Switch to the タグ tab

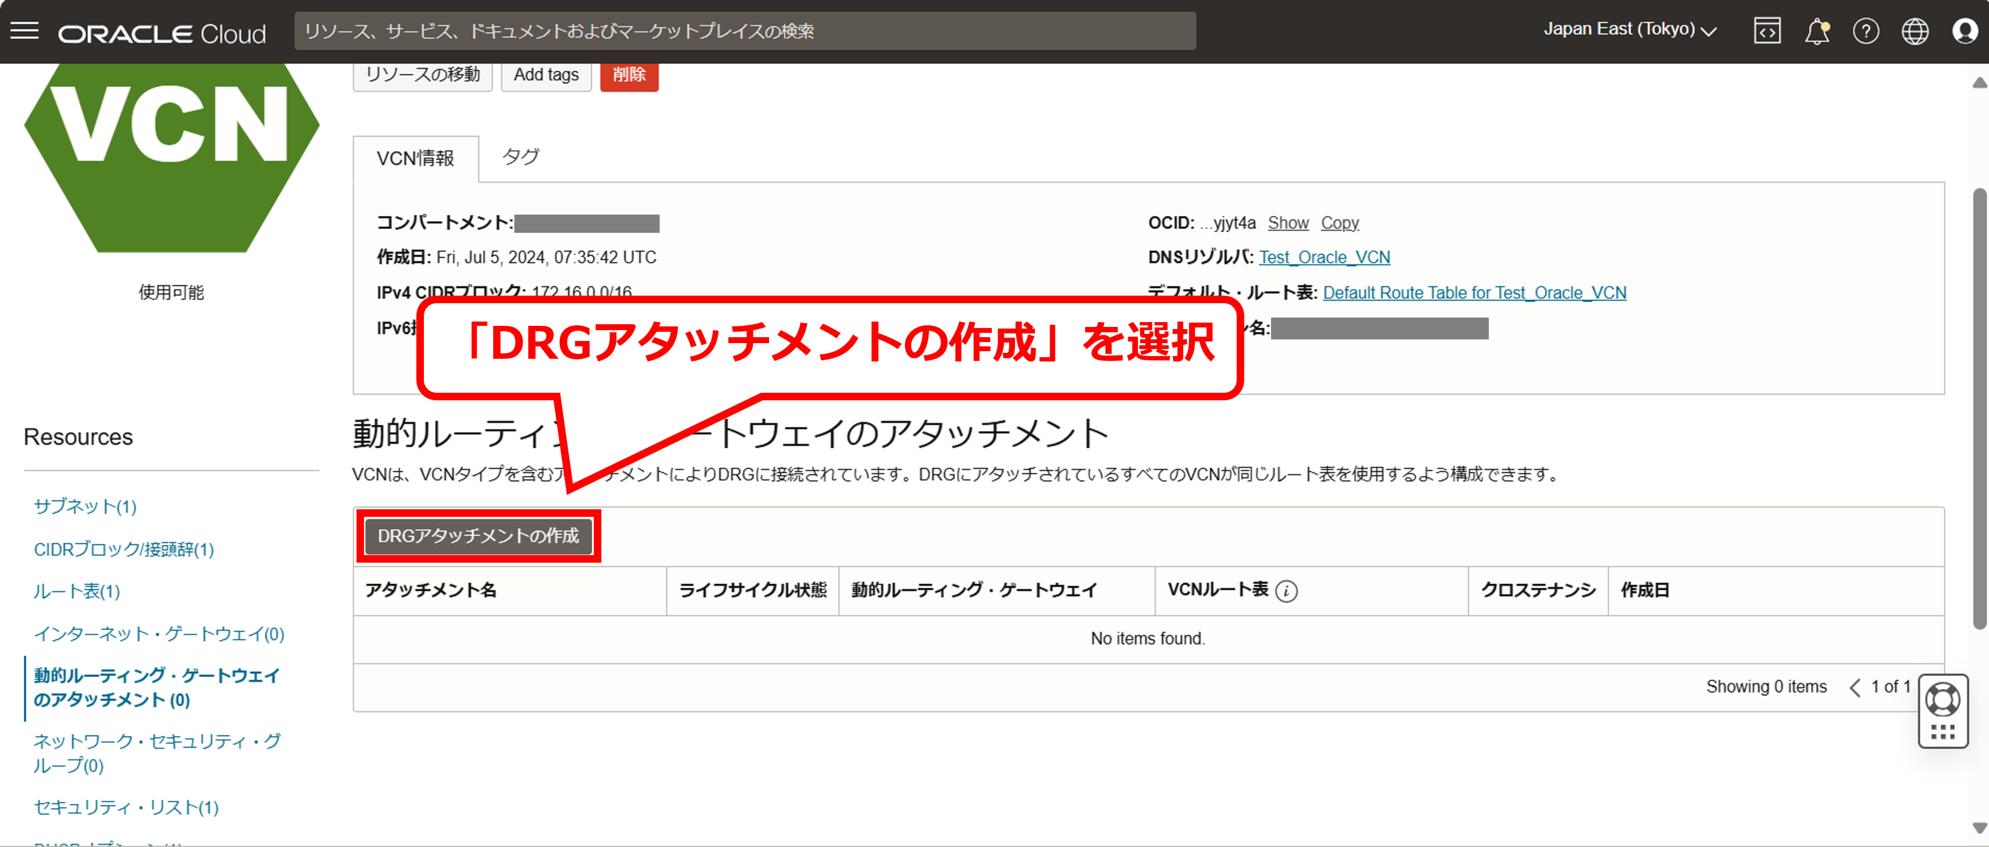520,158
